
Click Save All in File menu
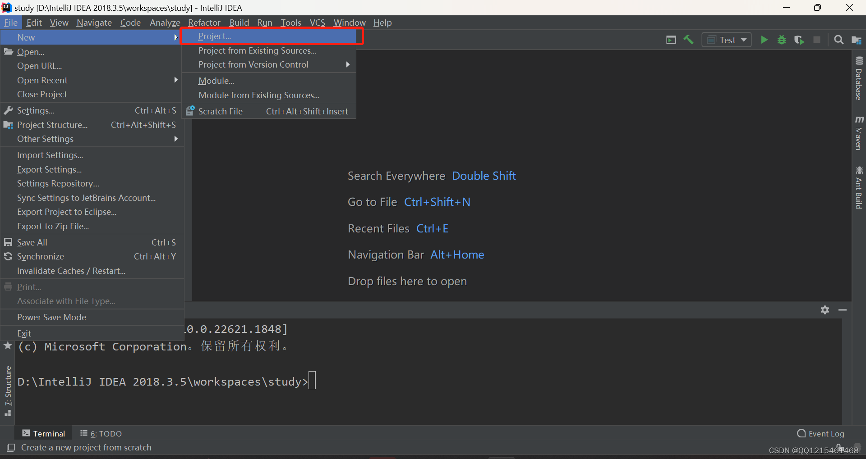tap(91, 242)
